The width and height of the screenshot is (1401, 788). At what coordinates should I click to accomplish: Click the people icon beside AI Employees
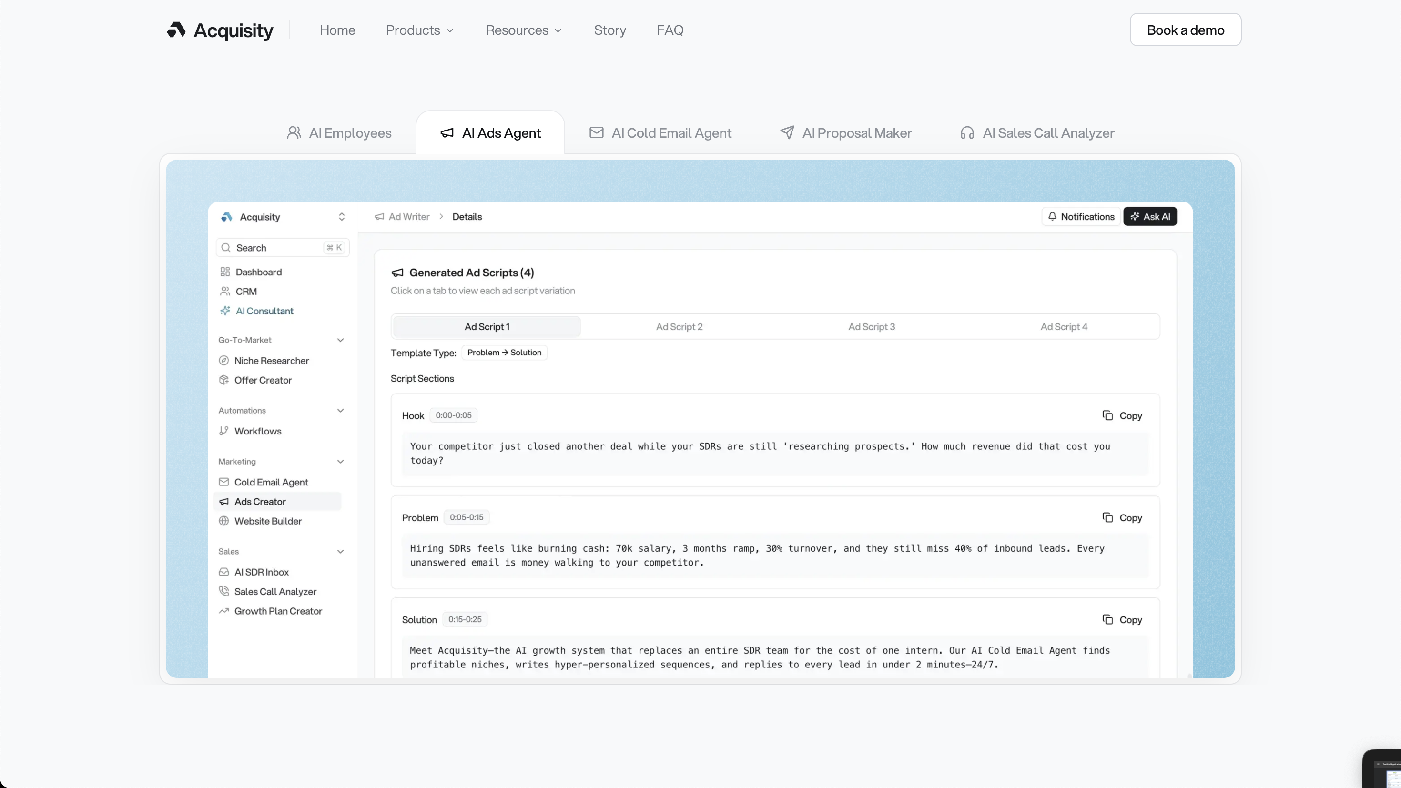tap(294, 133)
